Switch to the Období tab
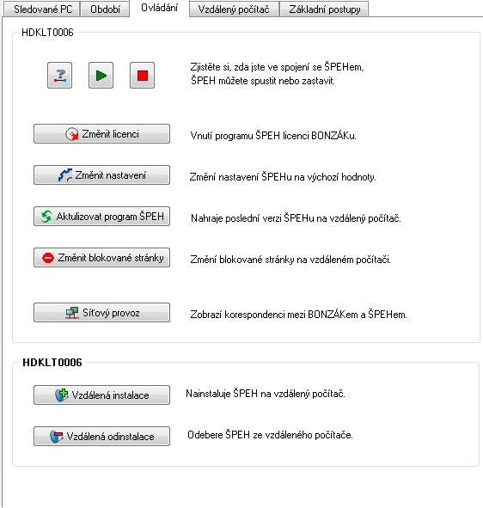483x508 pixels. tap(105, 9)
